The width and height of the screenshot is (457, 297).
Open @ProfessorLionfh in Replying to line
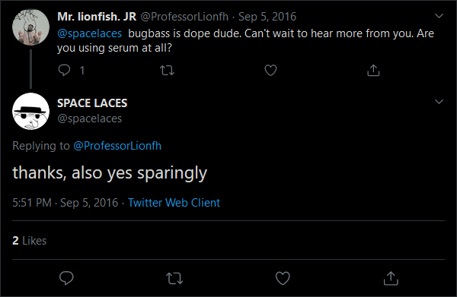117,146
